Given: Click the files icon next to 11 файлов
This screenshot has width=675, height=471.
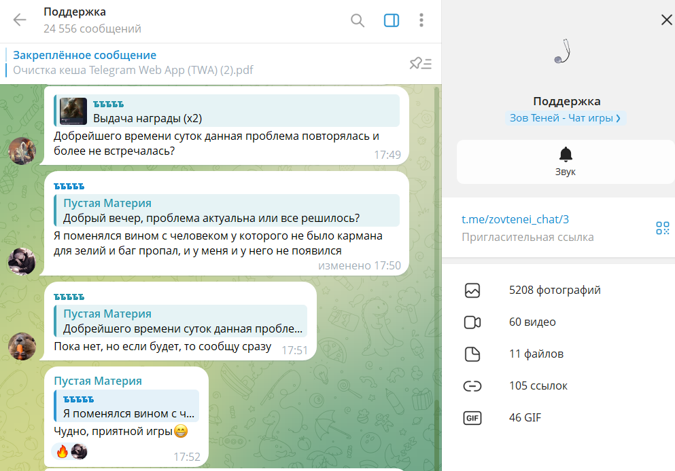Looking at the screenshot, I should pos(472,354).
